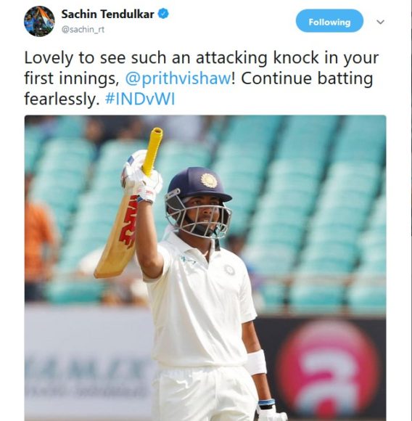
Task: Click the red bat sticker in the photo
Action: [130, 222]
